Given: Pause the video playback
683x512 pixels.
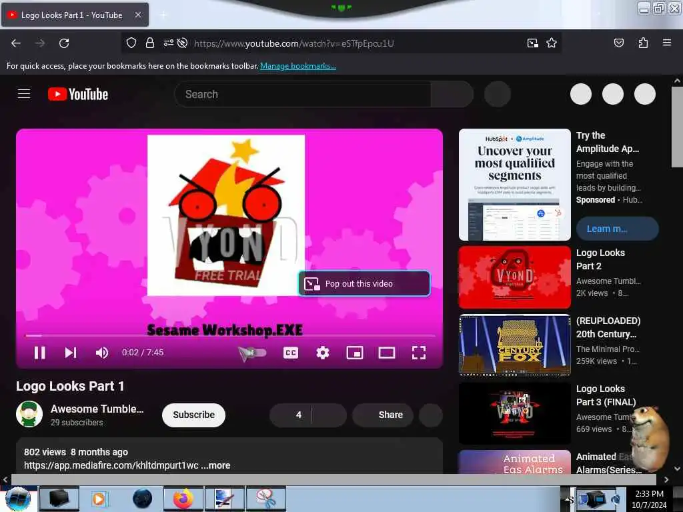Looking at the screenshot, I should pos(39,353).
